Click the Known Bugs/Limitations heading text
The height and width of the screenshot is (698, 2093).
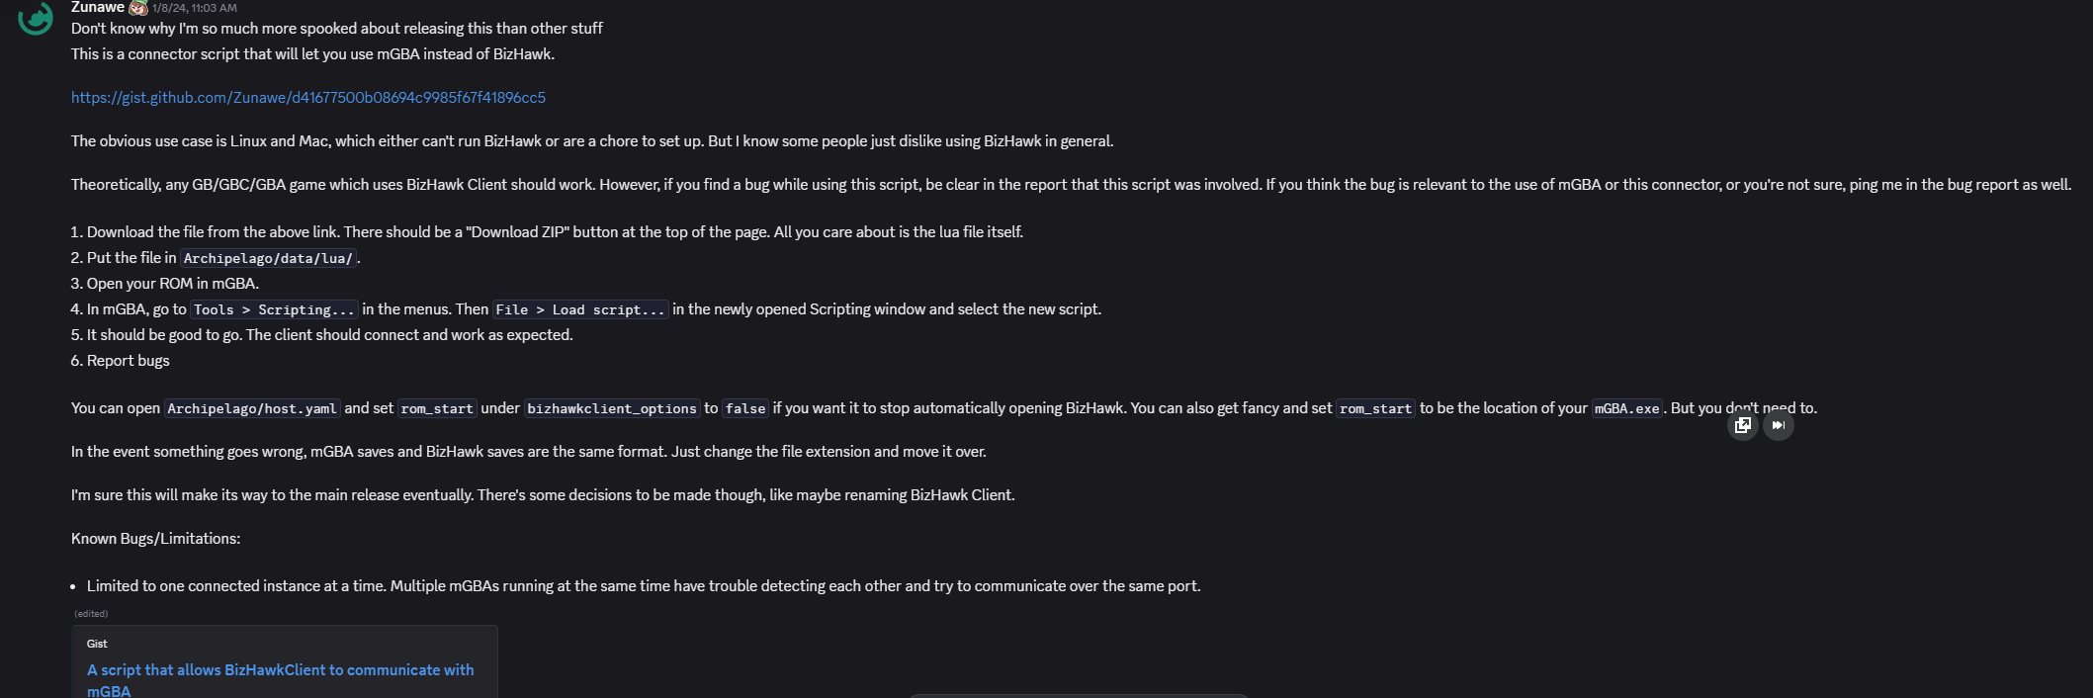155,539
